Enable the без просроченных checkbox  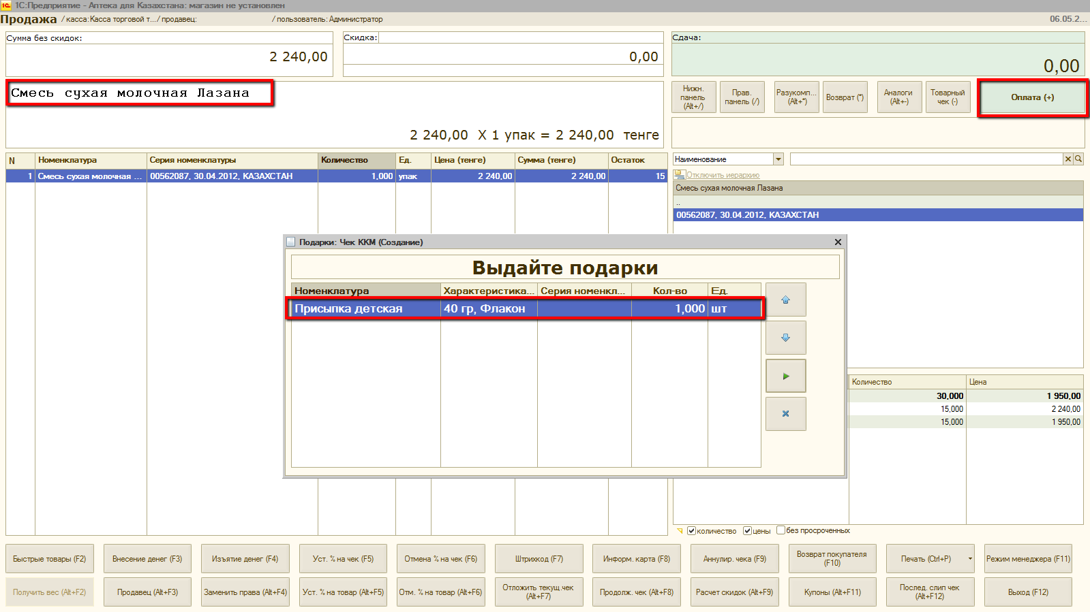pos(781,530)
